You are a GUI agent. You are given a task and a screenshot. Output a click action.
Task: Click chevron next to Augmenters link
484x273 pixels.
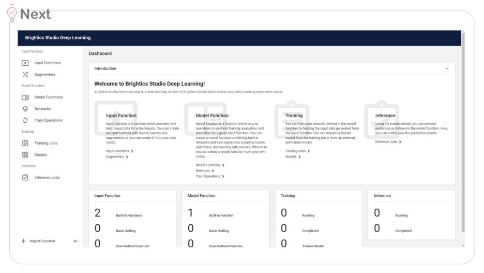[127, 157]
